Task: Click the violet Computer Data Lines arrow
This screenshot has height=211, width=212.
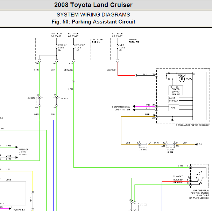Action: tap(134, 106)
